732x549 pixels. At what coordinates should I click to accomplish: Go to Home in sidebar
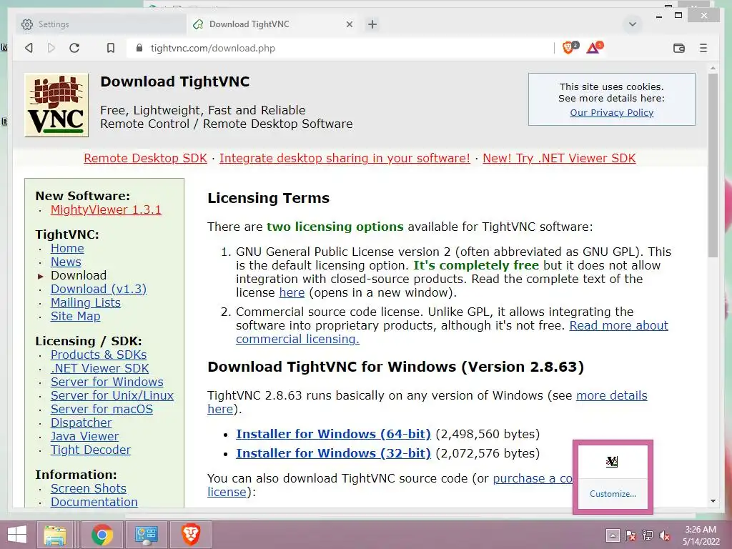click(x=67, y=248)
